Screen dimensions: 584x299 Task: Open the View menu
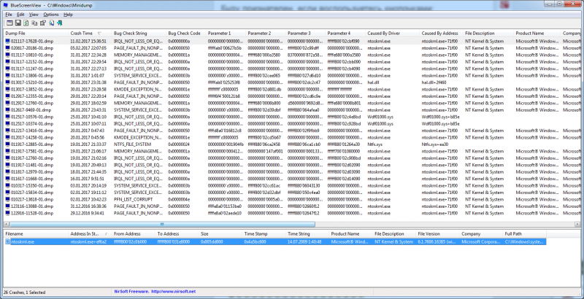tap(34, 14)
